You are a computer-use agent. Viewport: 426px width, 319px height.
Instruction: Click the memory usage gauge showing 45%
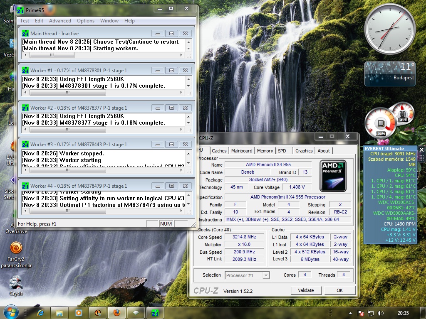(x=403, y=113)
